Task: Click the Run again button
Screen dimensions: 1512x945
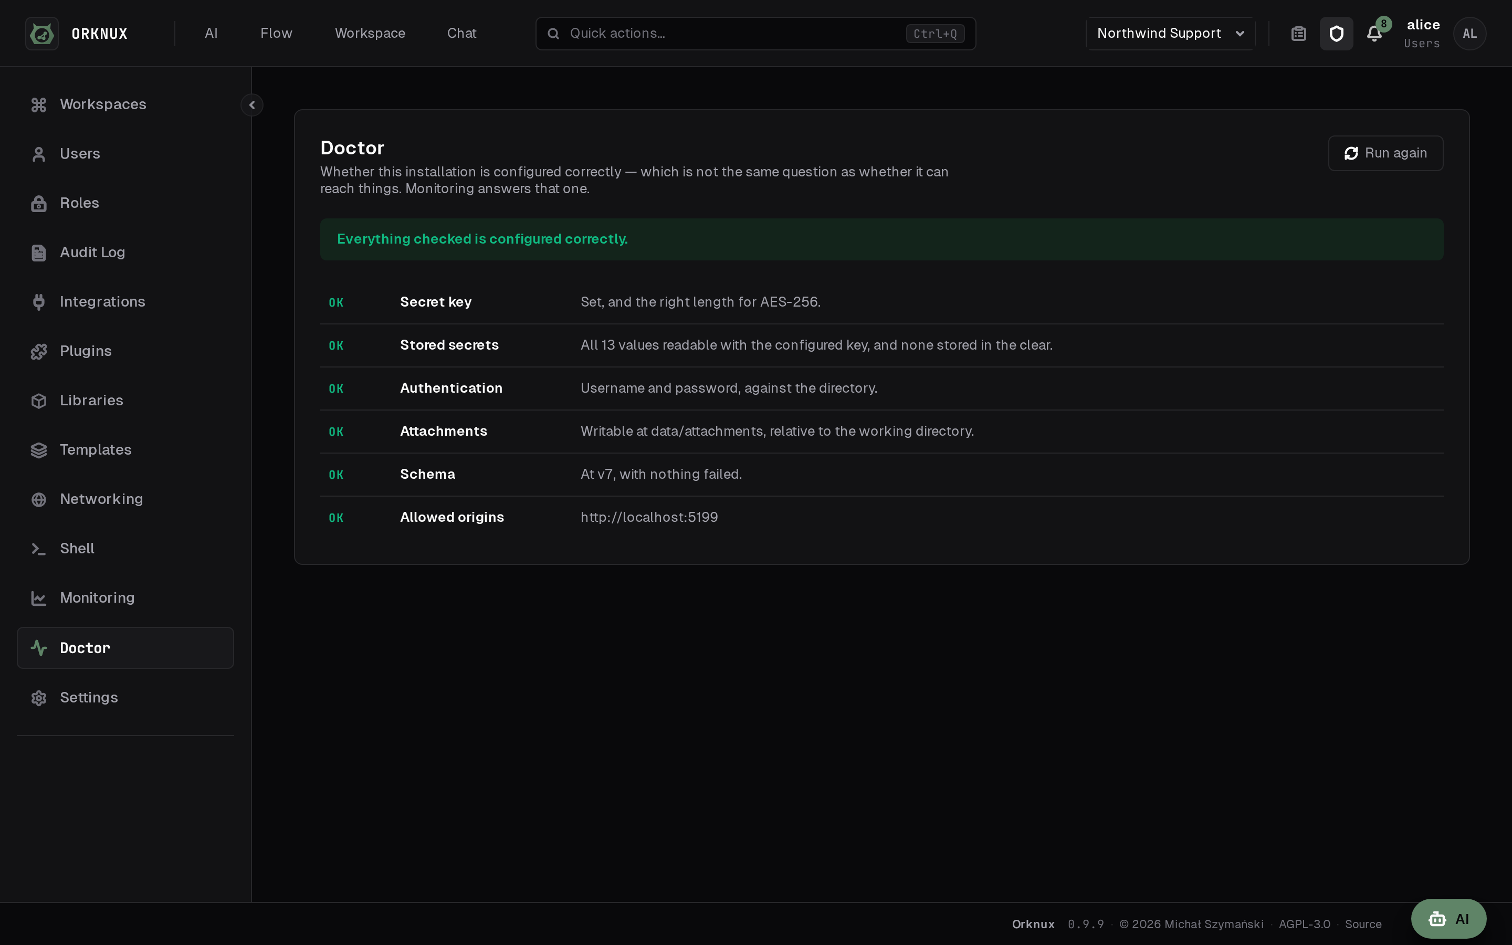Action: pos(1385,153)
